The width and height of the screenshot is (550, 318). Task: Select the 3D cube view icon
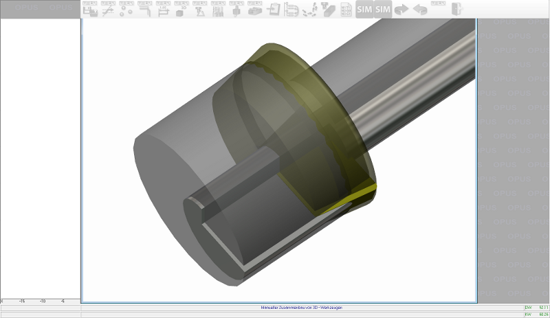point(181,9)
